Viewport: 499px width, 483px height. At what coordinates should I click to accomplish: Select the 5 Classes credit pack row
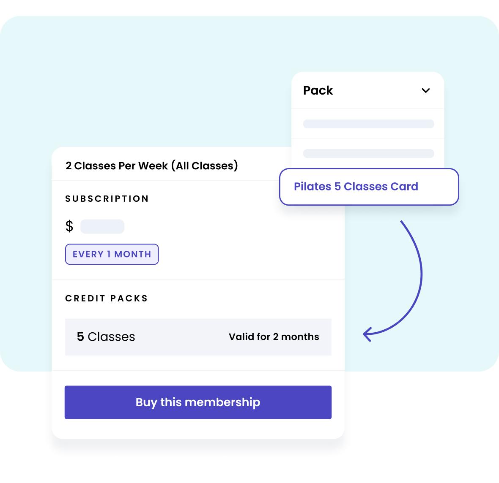[x=198, y=337]
